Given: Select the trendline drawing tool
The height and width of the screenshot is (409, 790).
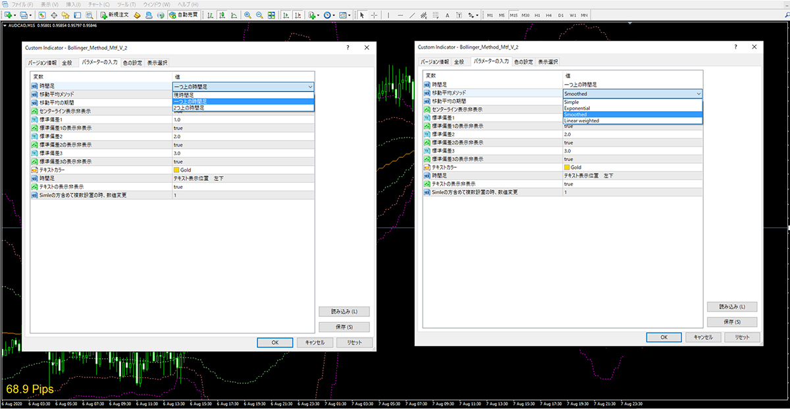Looking at the screenshot, I should click(x=412, y=14).
